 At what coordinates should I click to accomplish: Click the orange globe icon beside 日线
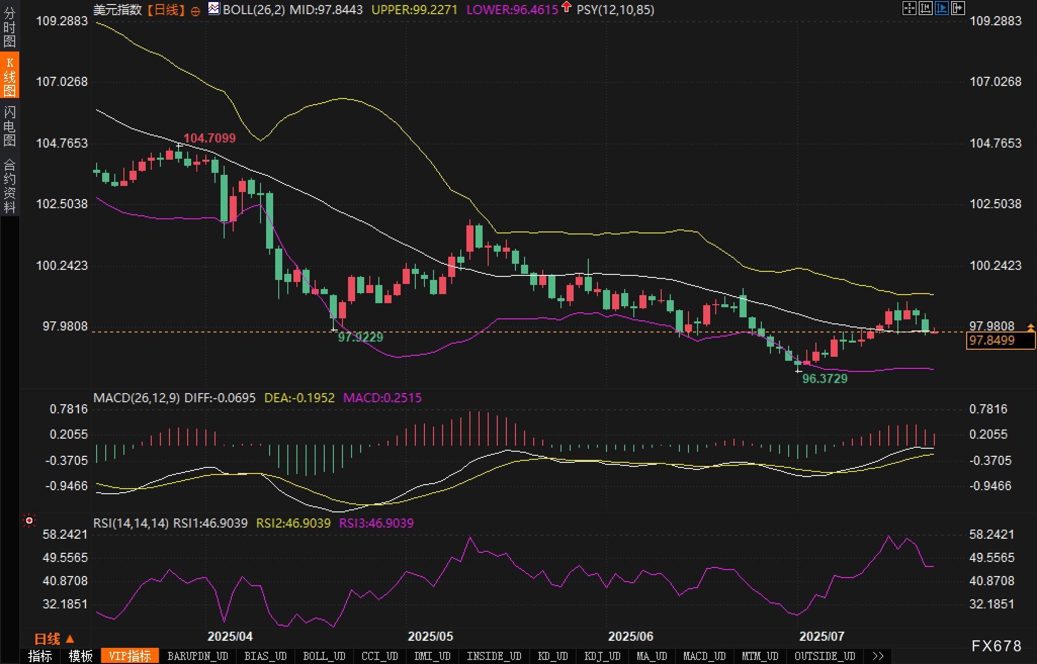pyautogui.click(x=195, y=11)
